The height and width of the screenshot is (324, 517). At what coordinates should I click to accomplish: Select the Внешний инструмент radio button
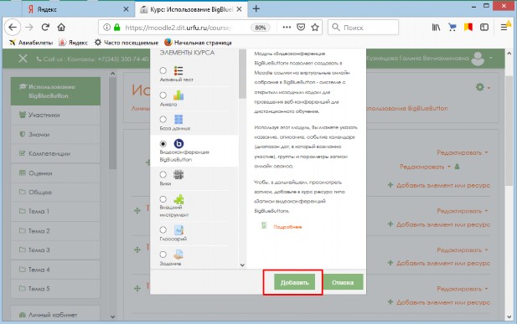163,199
